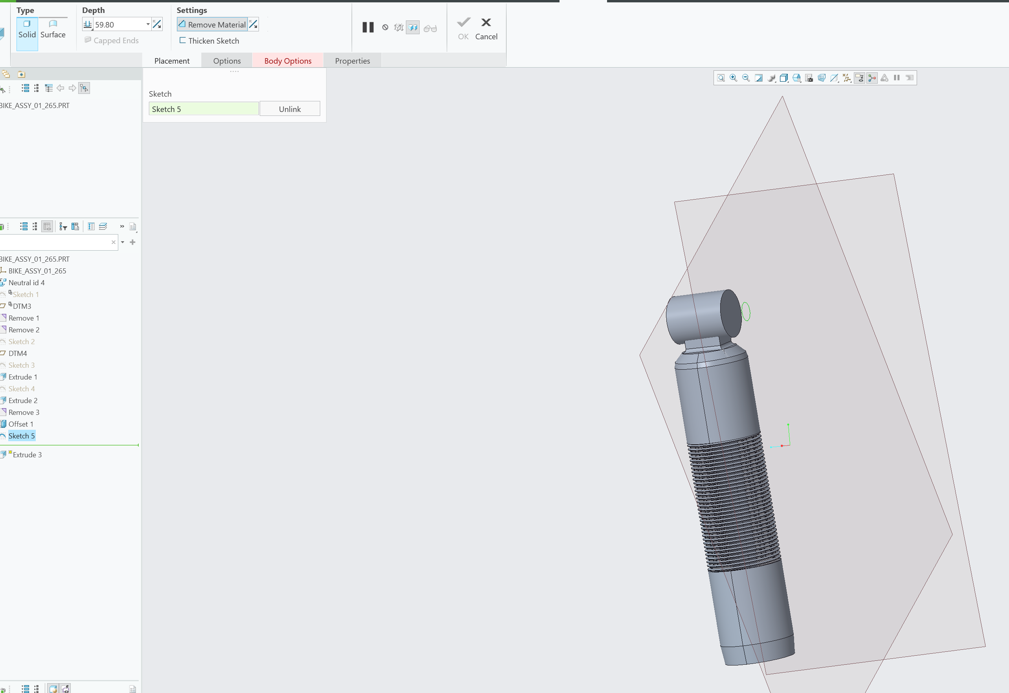The width and height of the screenshot is (1009, 693).
Task: Toggle the Remove Material setting
Action: (212, 24)
